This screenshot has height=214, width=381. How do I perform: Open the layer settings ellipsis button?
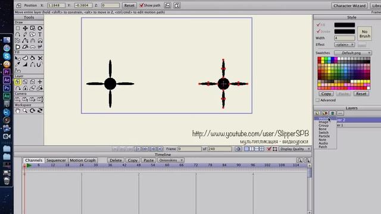[340, 113]
